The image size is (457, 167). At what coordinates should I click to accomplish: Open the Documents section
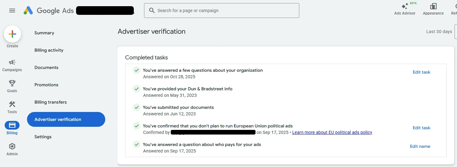pyautogui.click(x=46, y=67)
